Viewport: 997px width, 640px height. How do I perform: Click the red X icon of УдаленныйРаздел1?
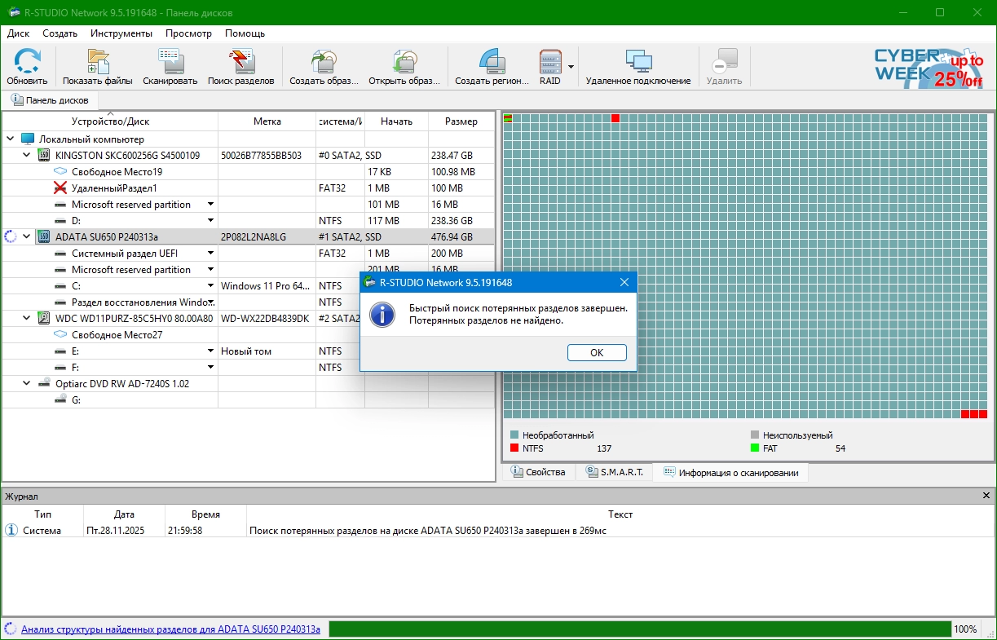pos(60,188)
